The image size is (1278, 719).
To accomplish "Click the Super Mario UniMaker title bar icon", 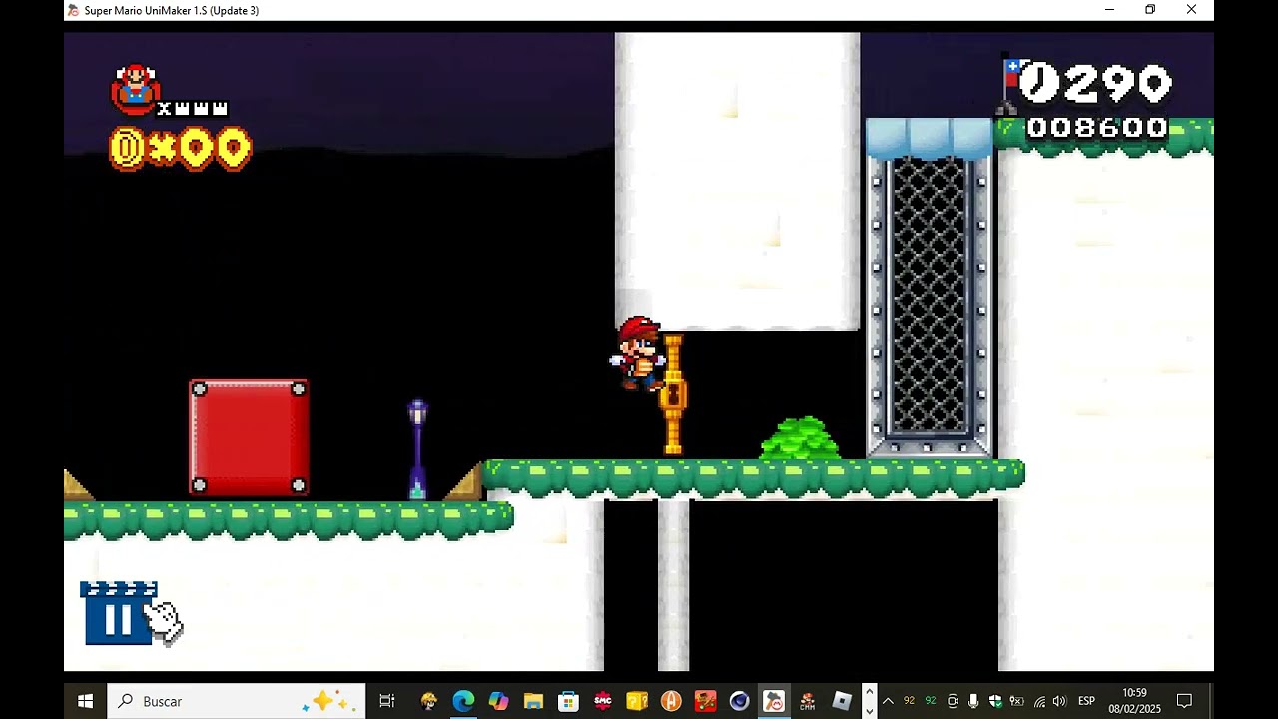I will point(73,10).
